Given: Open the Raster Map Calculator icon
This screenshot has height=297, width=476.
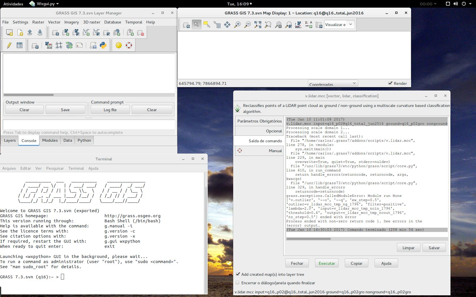Looking at the screenshot, I should (x=49, y=45).
